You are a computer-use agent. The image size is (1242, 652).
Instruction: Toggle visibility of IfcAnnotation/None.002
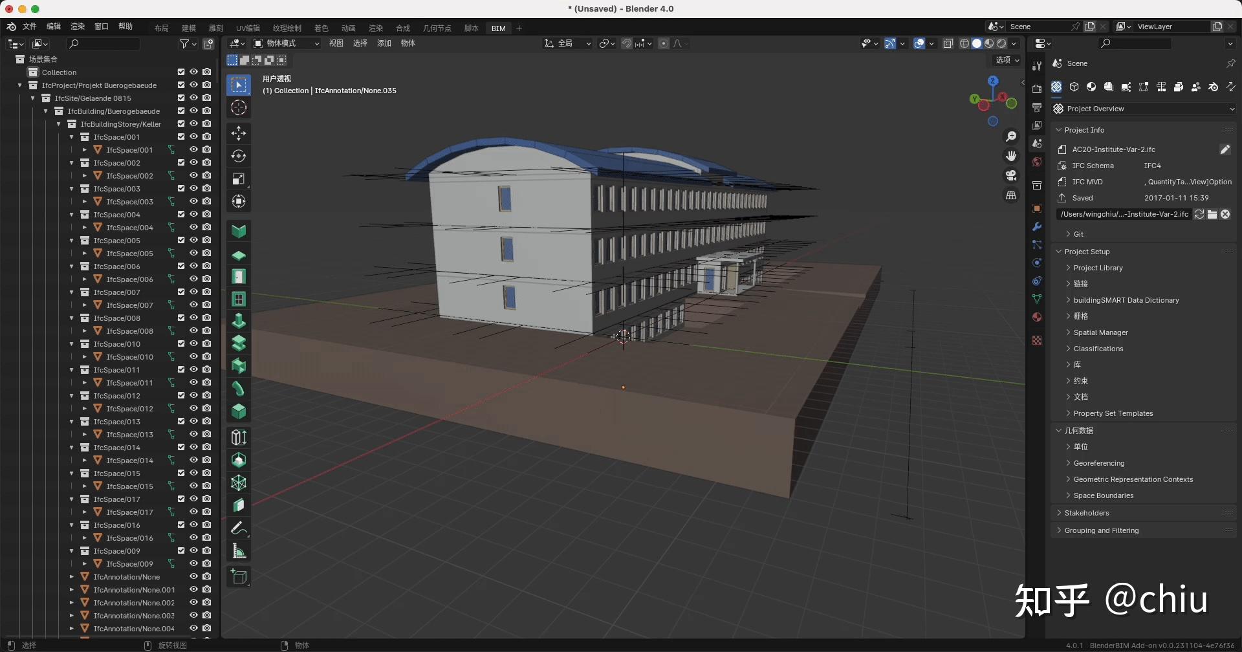193,602
